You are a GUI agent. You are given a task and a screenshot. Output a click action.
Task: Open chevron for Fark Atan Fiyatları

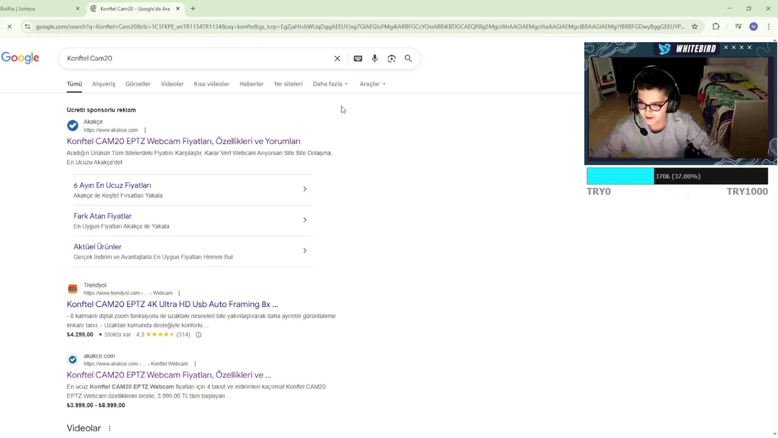305,220
